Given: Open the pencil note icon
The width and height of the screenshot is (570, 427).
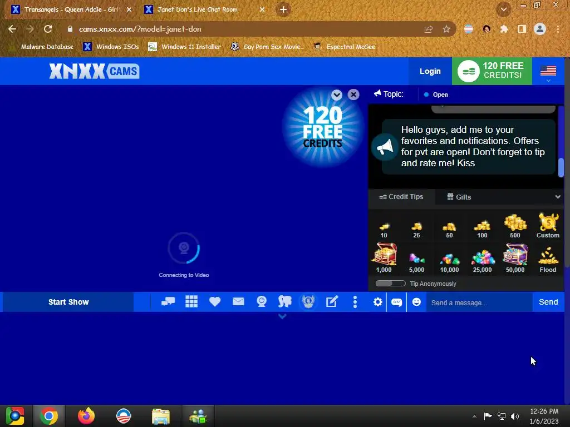Looking at the screenshot, I should pyautogui.click(x=332, y=301).
